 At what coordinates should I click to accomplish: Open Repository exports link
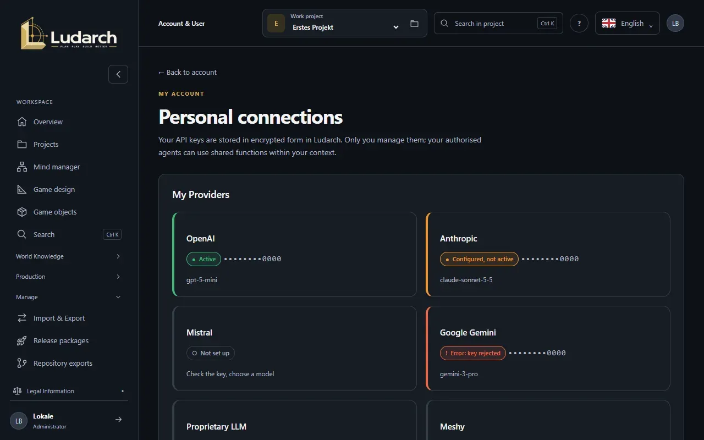pos(69,363)
